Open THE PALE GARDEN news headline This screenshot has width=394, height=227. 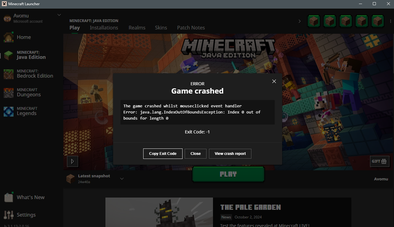pos(250,207)
